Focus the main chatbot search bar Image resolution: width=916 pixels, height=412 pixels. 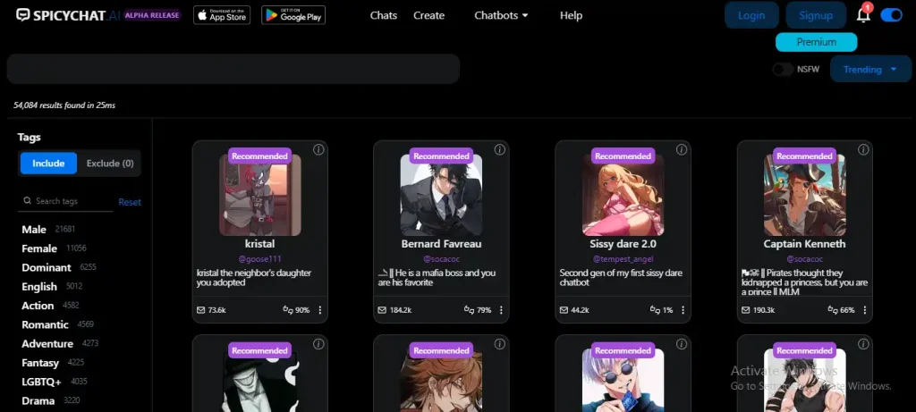(x=233, y=69)
